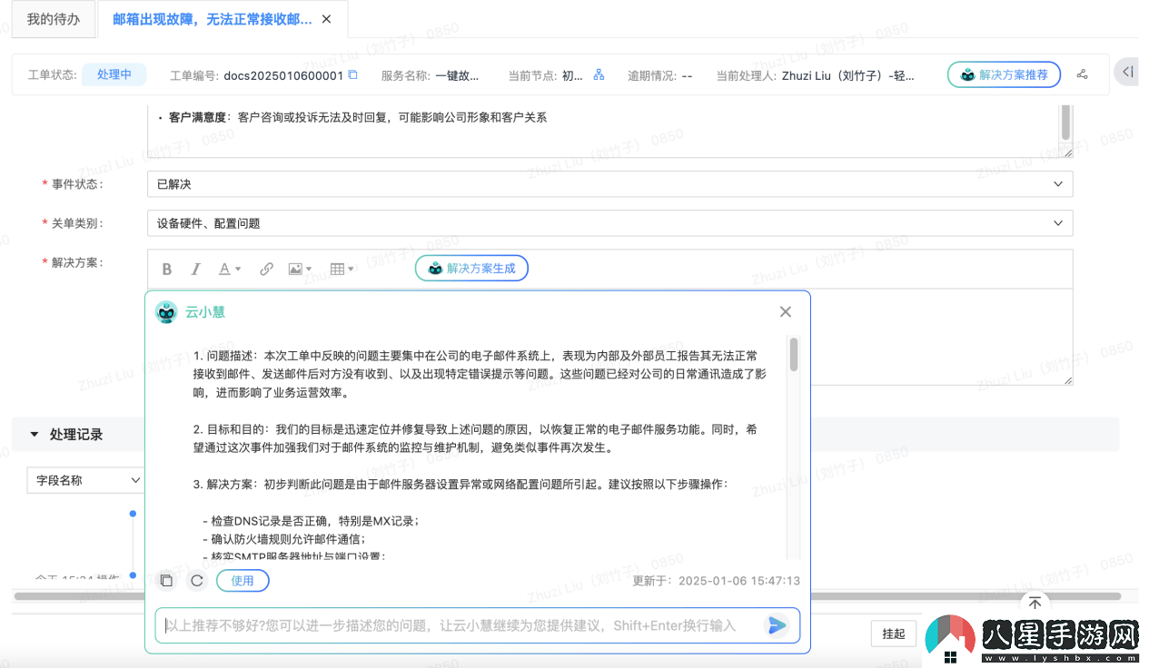The height and width of the screenshot is (668, 1149).
Task: Open the insert table dropdown
Action: tap(342, 269)
